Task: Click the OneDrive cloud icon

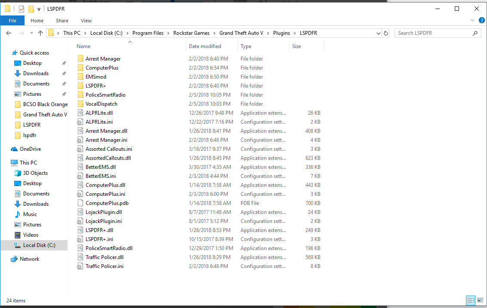Action: click(14, 149)
